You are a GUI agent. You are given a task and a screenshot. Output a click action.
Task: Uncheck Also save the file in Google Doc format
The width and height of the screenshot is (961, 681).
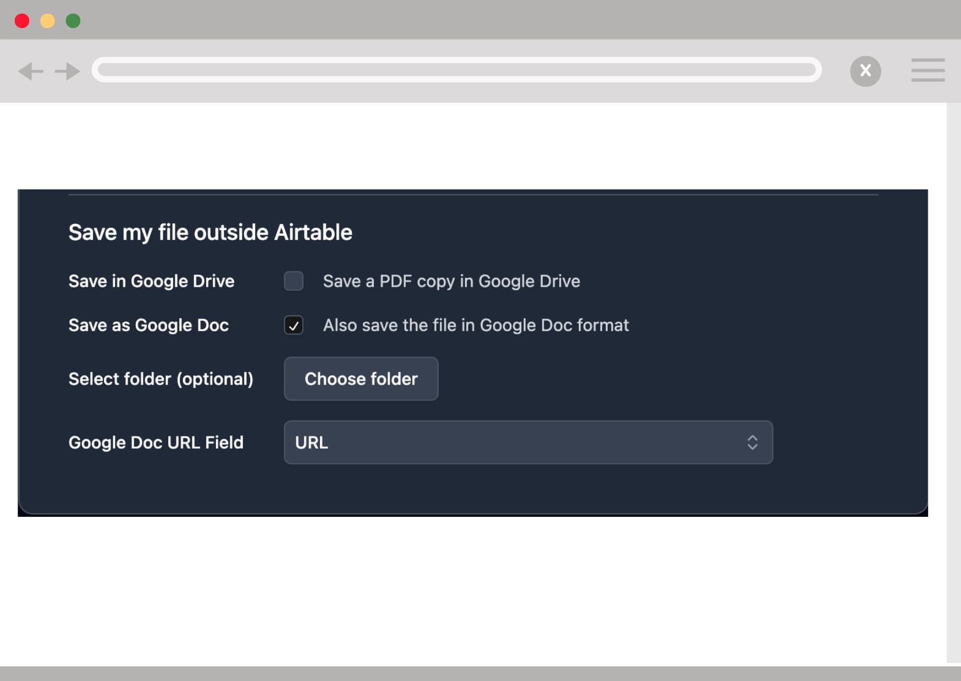click(x=294, y=325)
